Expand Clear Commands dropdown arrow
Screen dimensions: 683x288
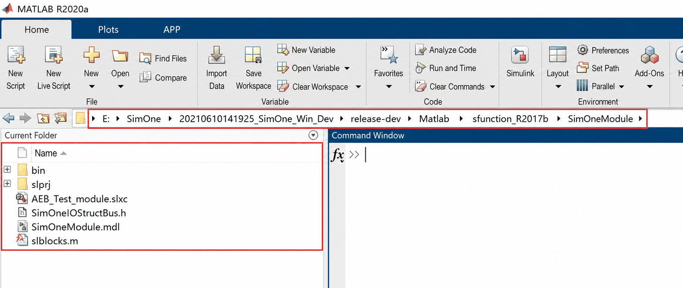tap(493, 87)
